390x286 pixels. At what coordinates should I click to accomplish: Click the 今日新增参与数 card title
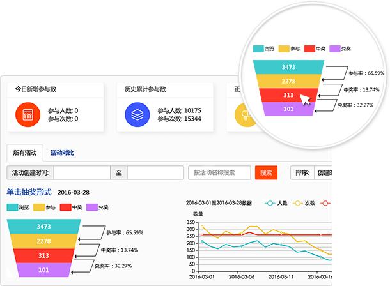click(x=36, y=89)
